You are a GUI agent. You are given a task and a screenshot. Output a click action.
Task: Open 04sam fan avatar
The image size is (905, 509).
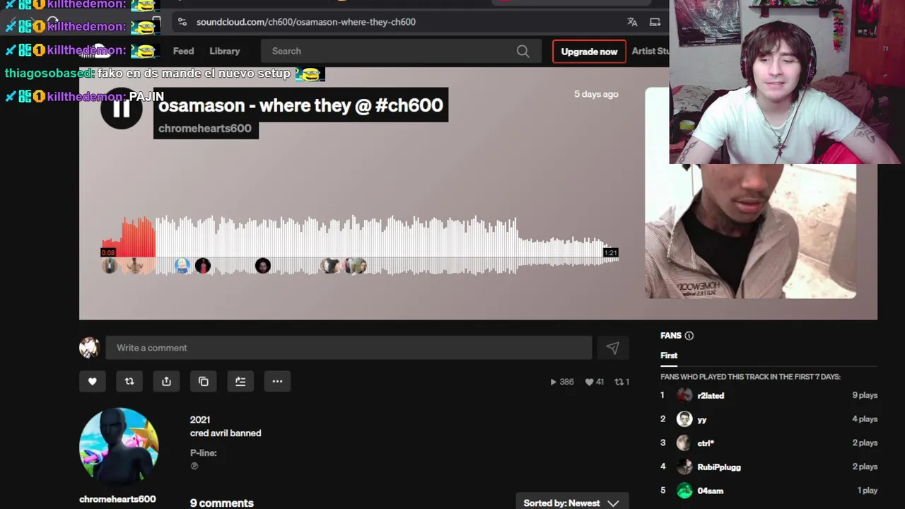pyautogui.click(x=684, y=491)
